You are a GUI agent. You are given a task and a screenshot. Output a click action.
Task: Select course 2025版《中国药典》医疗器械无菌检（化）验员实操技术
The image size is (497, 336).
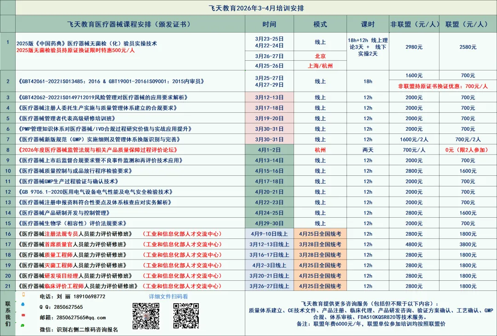[87, 43]
